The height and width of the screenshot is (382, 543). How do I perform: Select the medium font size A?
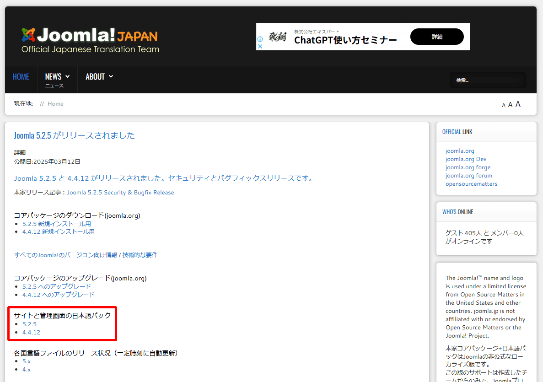pyautogui.click(x=510, y=105)
